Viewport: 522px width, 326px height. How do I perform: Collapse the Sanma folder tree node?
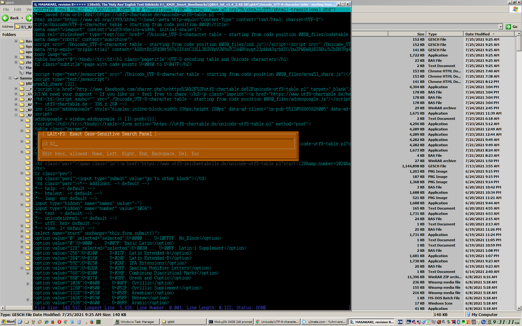coord(10,78)
